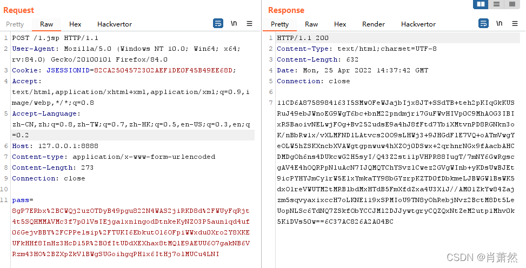Open the Request Hackvertor tab
526x268 pixels.
click(x=115, y=24)
